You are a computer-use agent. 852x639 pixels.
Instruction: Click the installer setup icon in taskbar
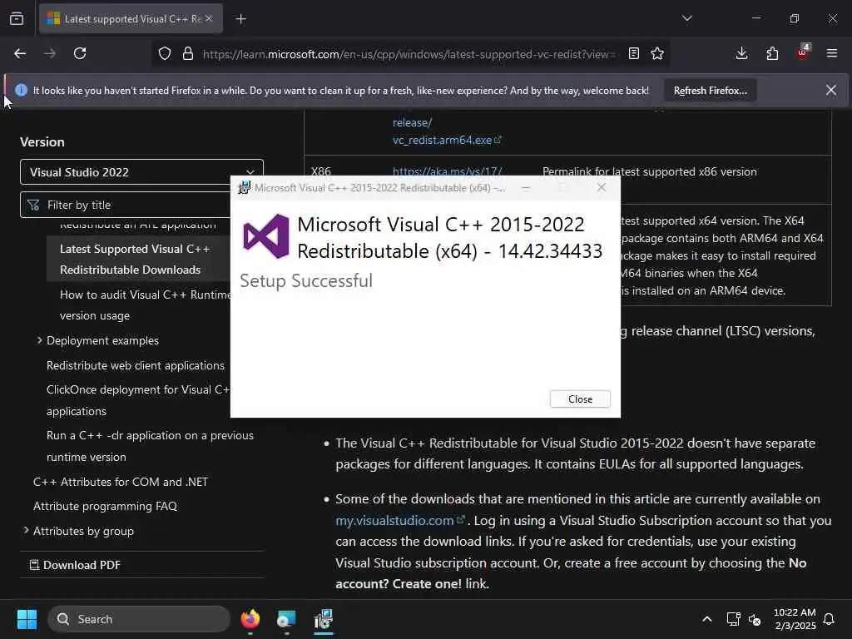tap(324, 619)
